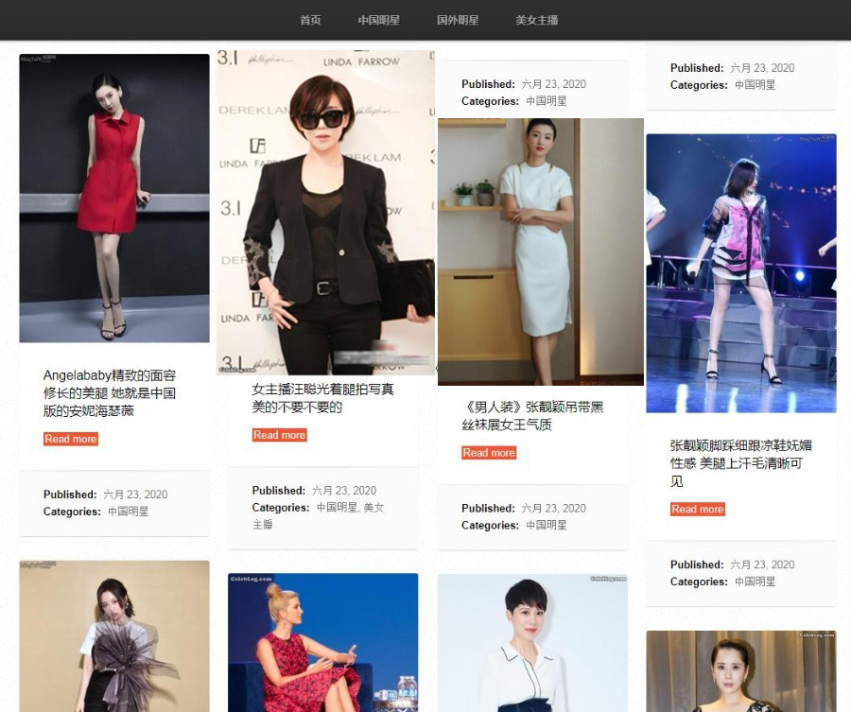Click the date under the Angelababy card
The height and width of the screenshot is (712, 851).
coord(135,495)
